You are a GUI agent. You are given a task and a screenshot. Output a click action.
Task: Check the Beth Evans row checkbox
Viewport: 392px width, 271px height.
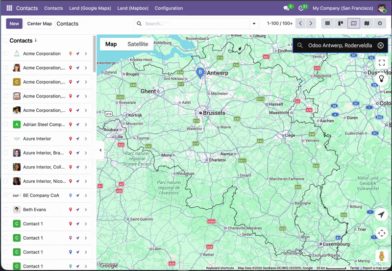5,209
